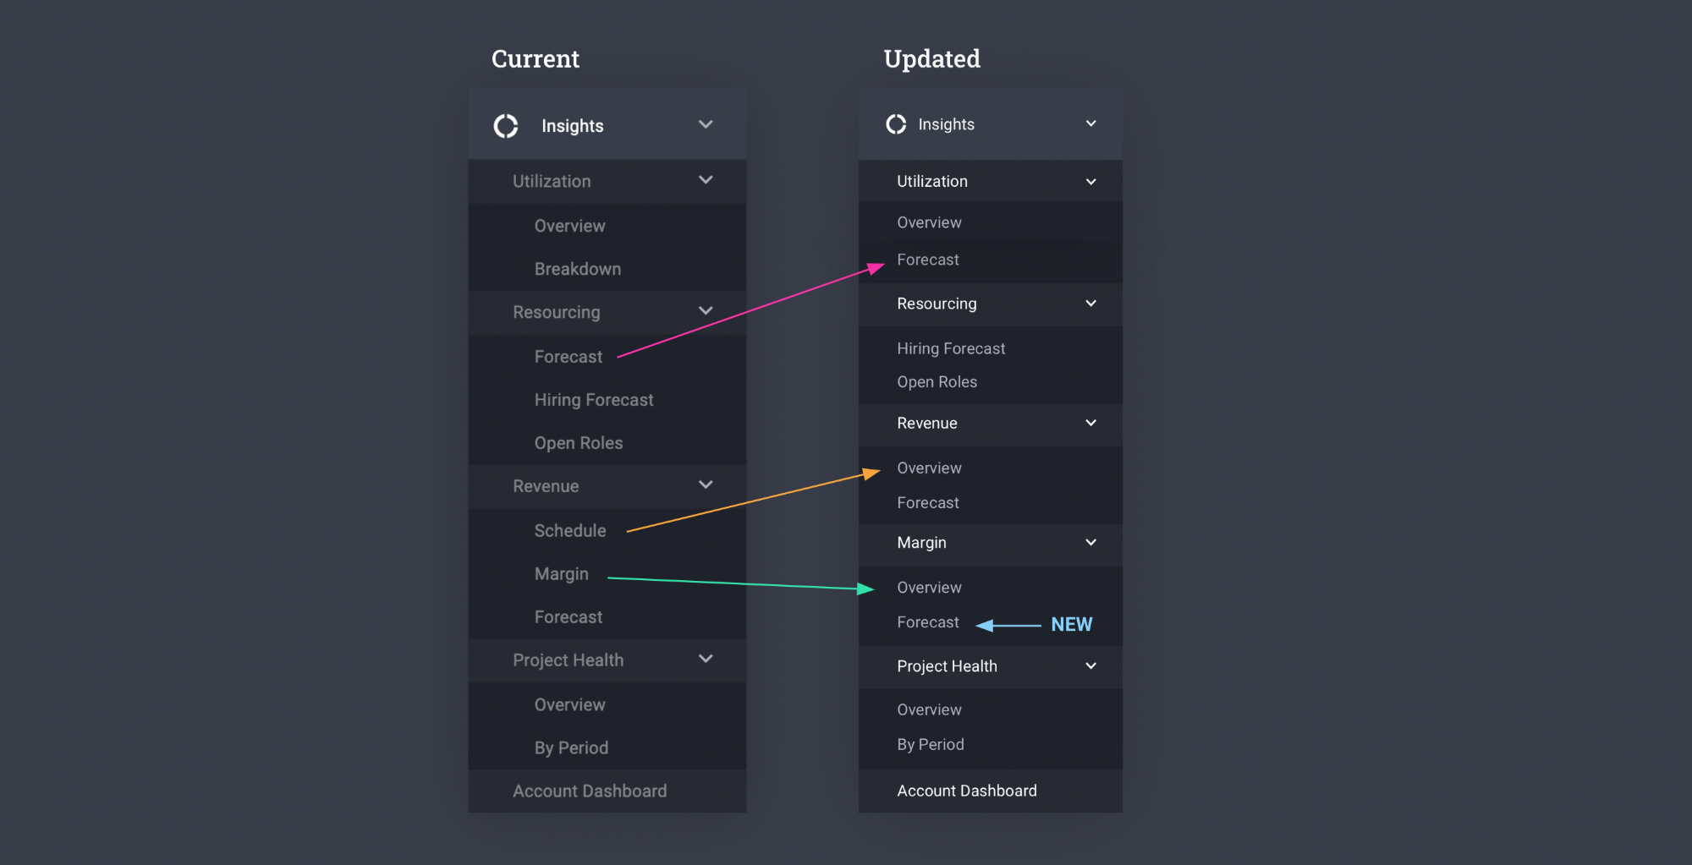This screenshot has height=865, width=1692.
Task: Open Account Dashboard in Updated menu
Action: click(x=967, y=791)
